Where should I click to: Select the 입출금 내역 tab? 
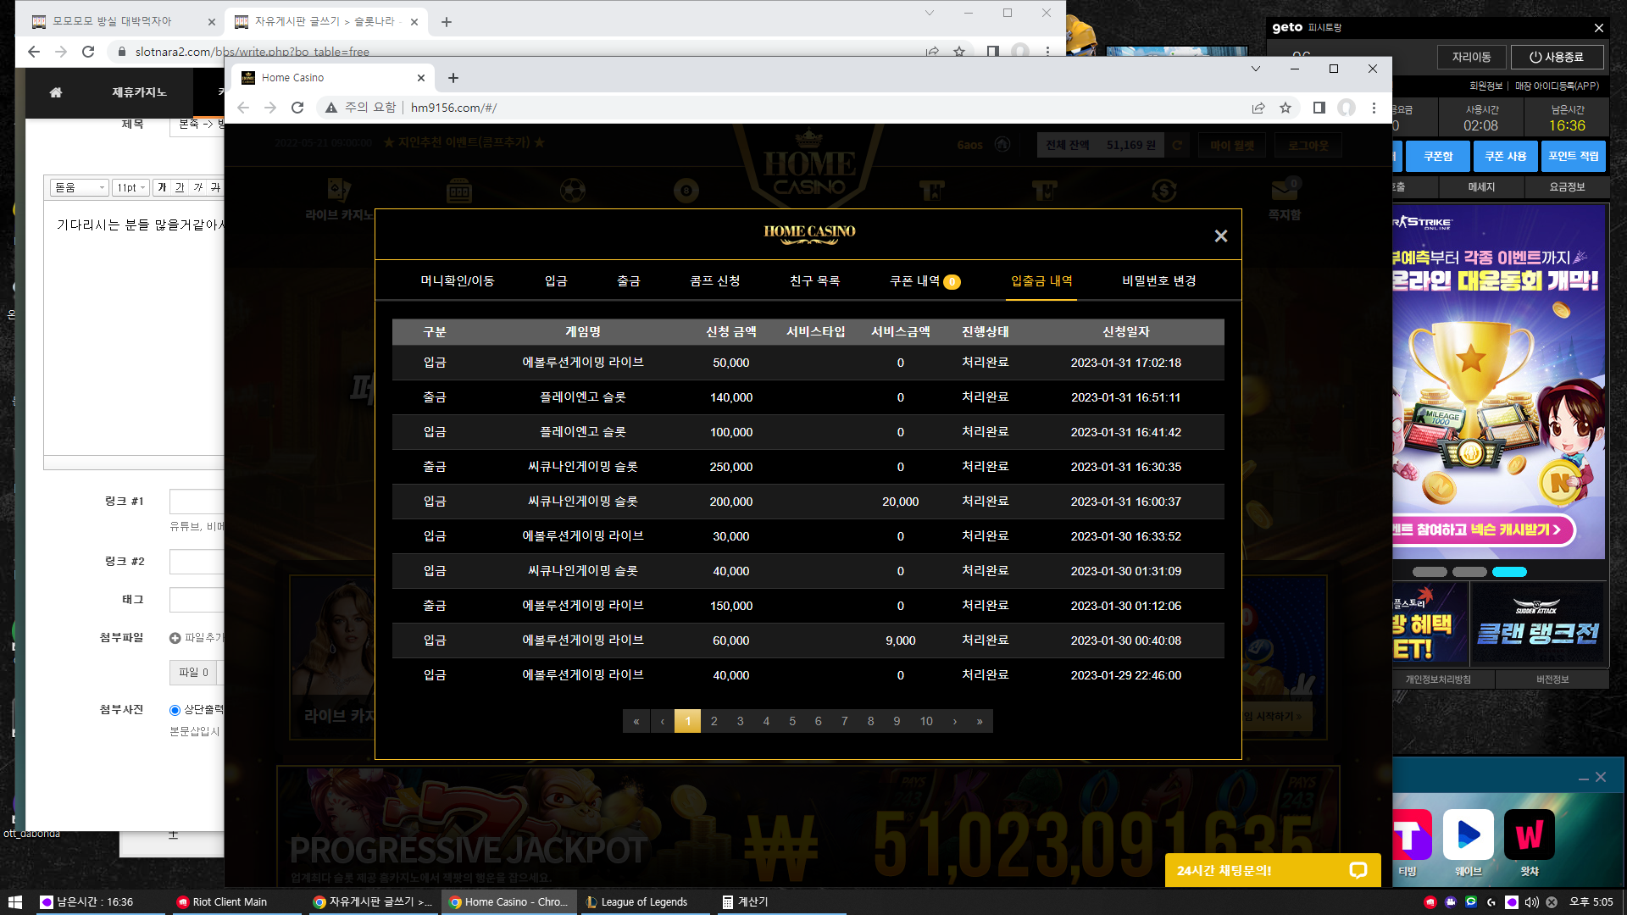click(1041, 280)
